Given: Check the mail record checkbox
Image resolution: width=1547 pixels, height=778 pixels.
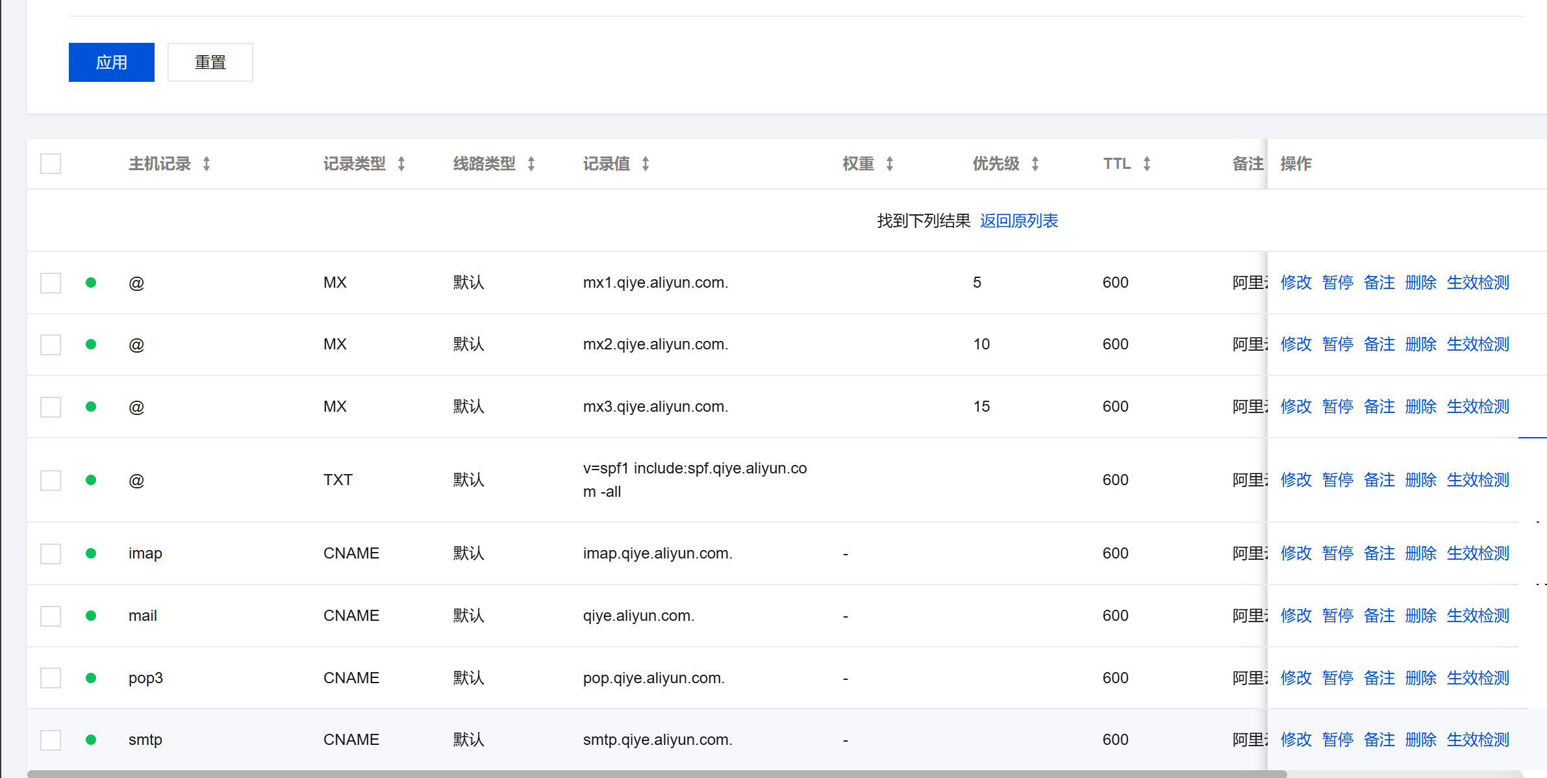Looking at the screenshot, I should pyautogui.click(x=51, y=616).
